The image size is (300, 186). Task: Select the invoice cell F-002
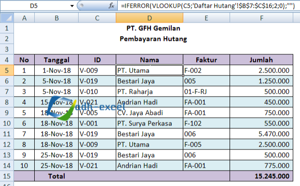click(x=206, y=71)
